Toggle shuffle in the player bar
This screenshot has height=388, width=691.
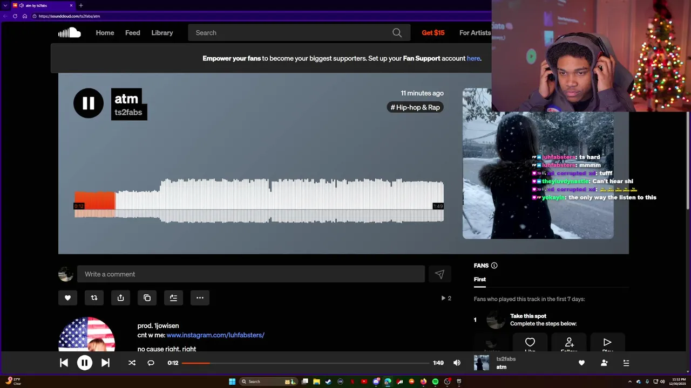click(132, 363)
